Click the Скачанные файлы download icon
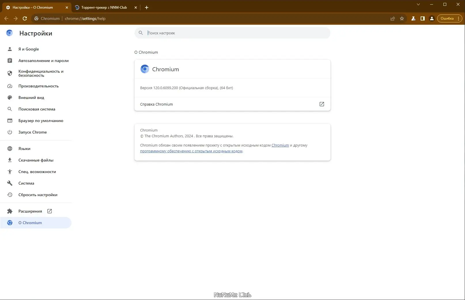 click(x=10, y=160)
